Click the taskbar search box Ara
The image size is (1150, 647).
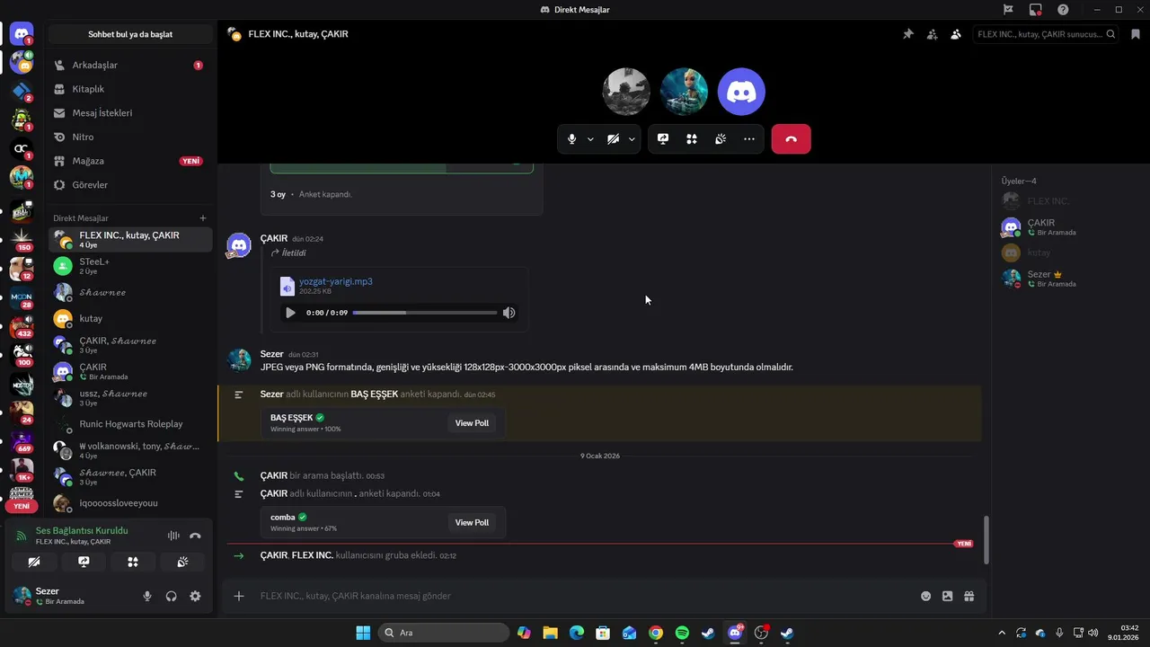(x=444, y=633)
